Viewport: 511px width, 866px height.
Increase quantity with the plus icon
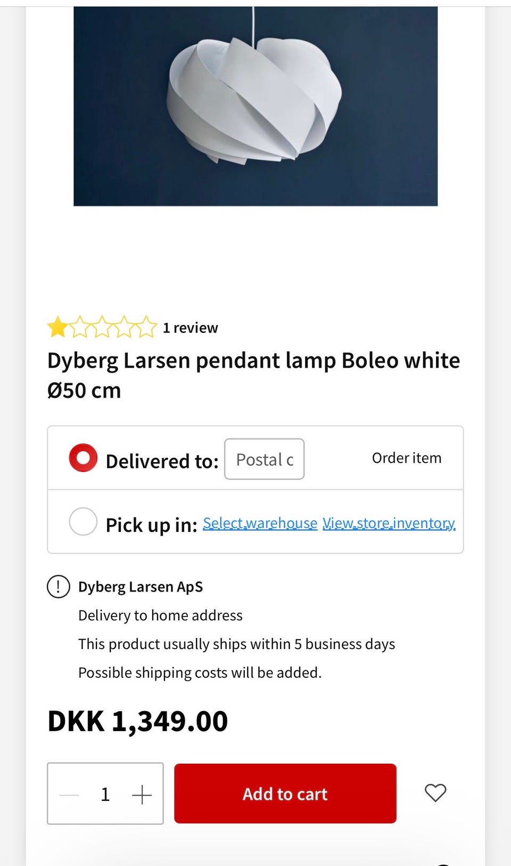click(x=142, y=795)
